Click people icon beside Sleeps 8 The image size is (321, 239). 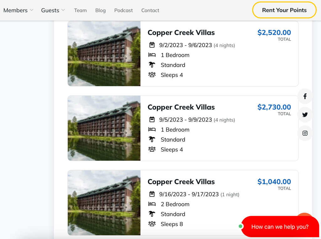coord(152,224)
